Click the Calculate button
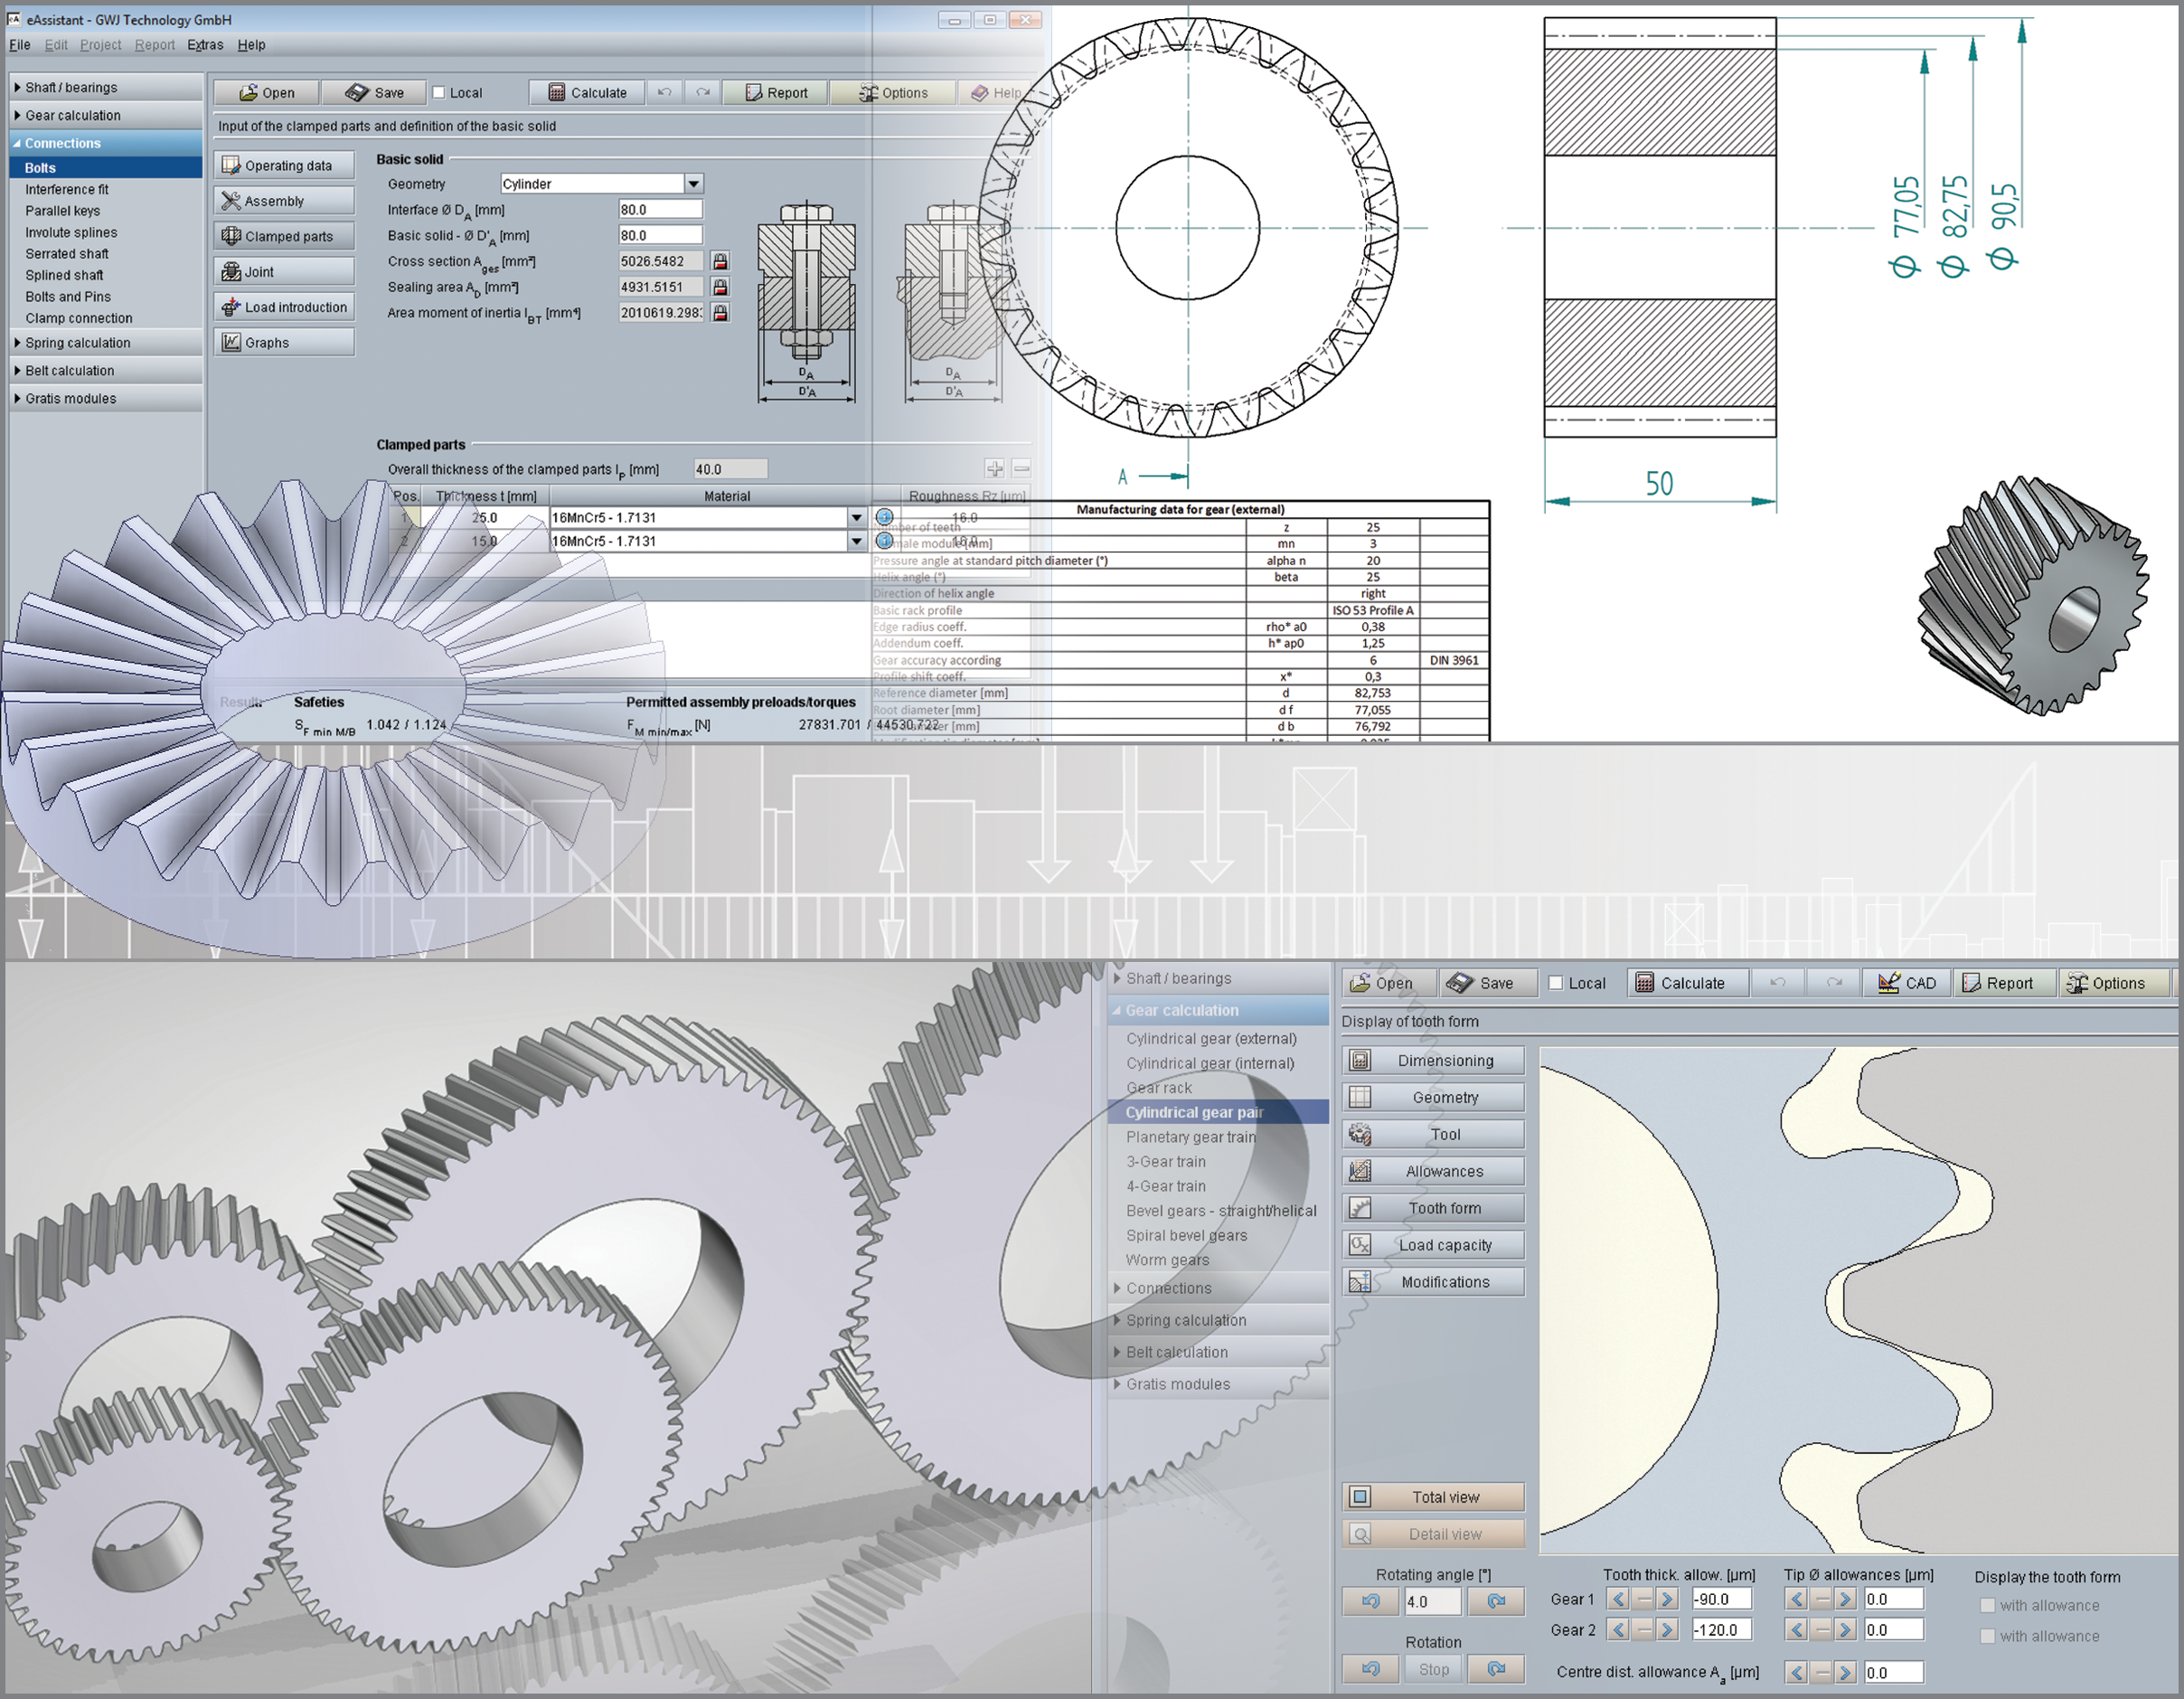 point(587,91)
